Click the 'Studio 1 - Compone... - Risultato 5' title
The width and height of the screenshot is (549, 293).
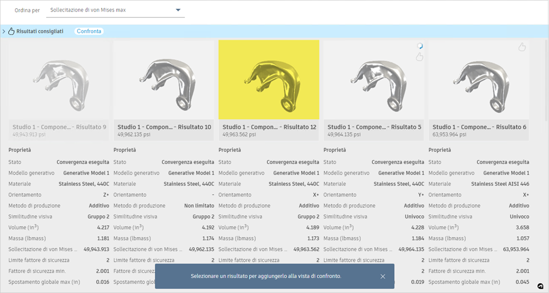click(374, 127)
